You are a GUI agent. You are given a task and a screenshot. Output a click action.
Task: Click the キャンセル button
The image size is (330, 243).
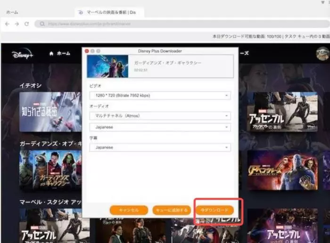tap(129, 210)
